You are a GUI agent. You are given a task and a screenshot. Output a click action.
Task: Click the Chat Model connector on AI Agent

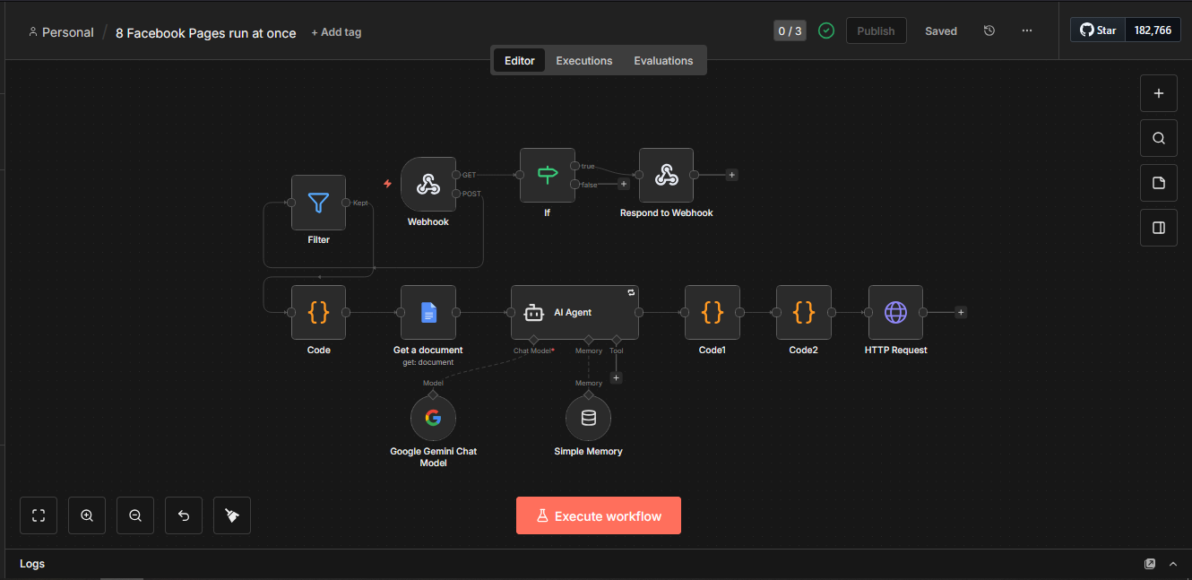pyautogui.click(x=533, y=341)
